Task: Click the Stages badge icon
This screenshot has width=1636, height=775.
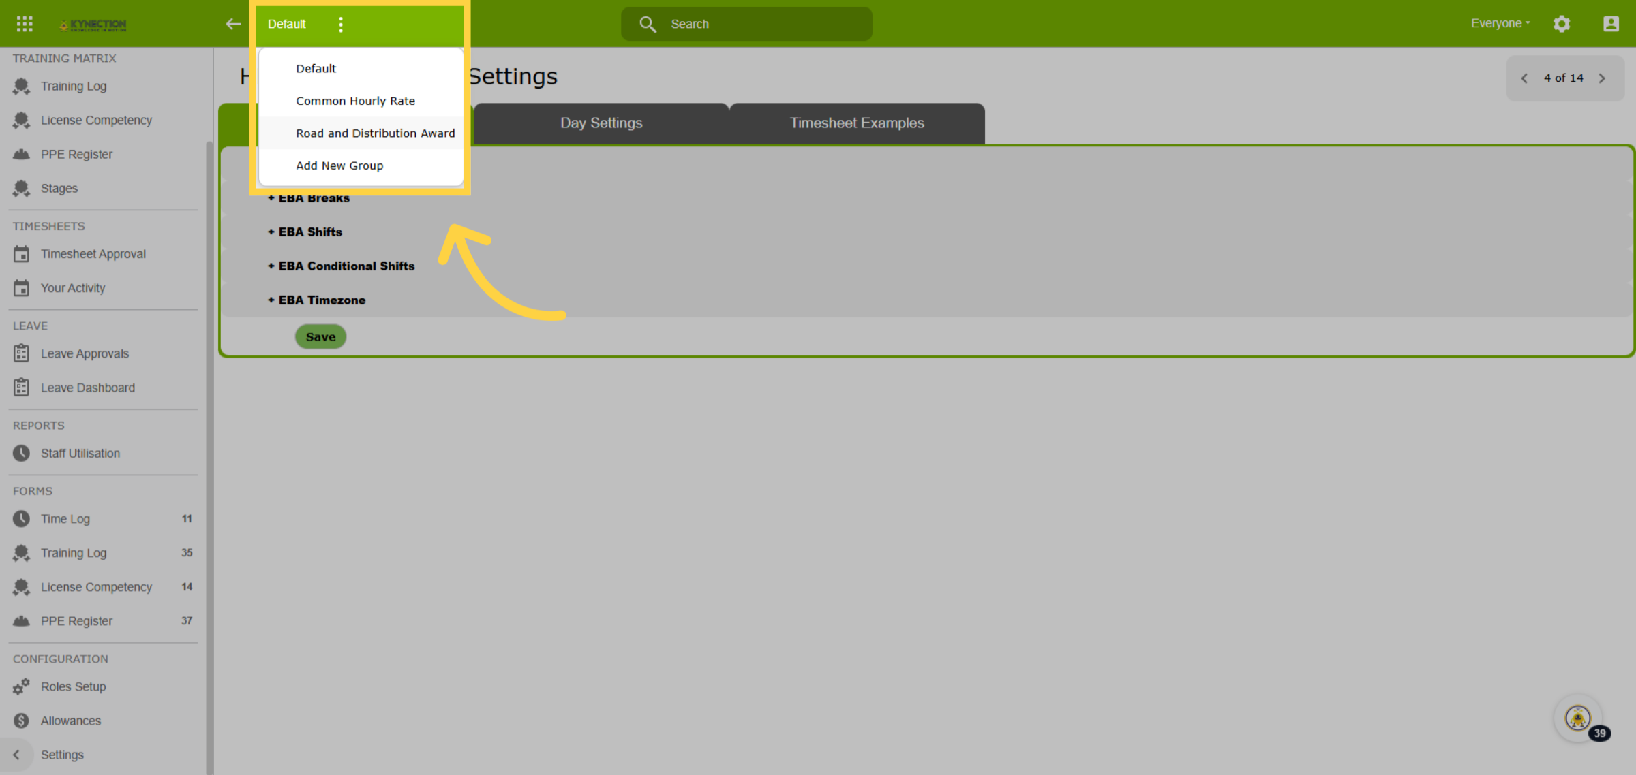Action: (21, 189)
